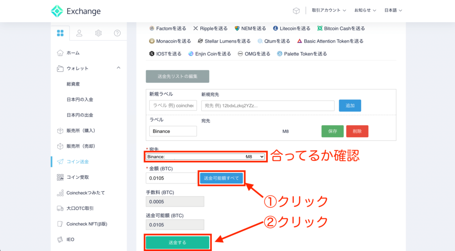455x251 pixels.
Task: Click the IEO icon in sidebar
Action: (60, 239)
